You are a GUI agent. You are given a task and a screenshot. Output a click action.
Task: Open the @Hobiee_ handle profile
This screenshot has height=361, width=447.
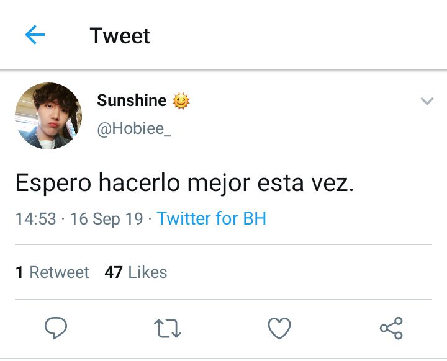click(134, 129)
